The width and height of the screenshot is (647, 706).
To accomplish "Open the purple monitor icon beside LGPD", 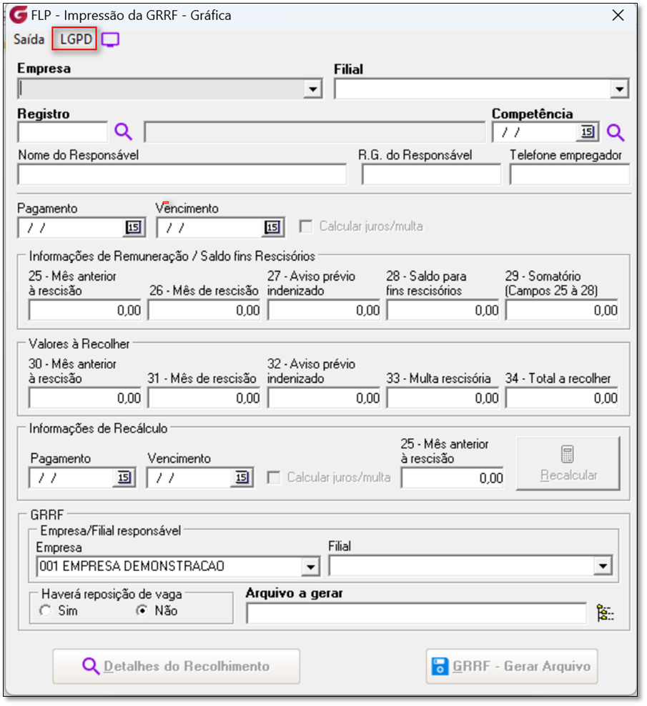I will (x=110, y=40).
